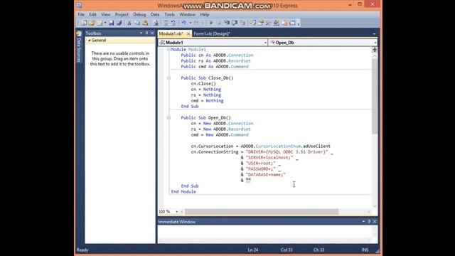Open the Add New Item dropdown arrow
Image resolution: width=455 pixels, height=256 pixels.
click(105, 23)
